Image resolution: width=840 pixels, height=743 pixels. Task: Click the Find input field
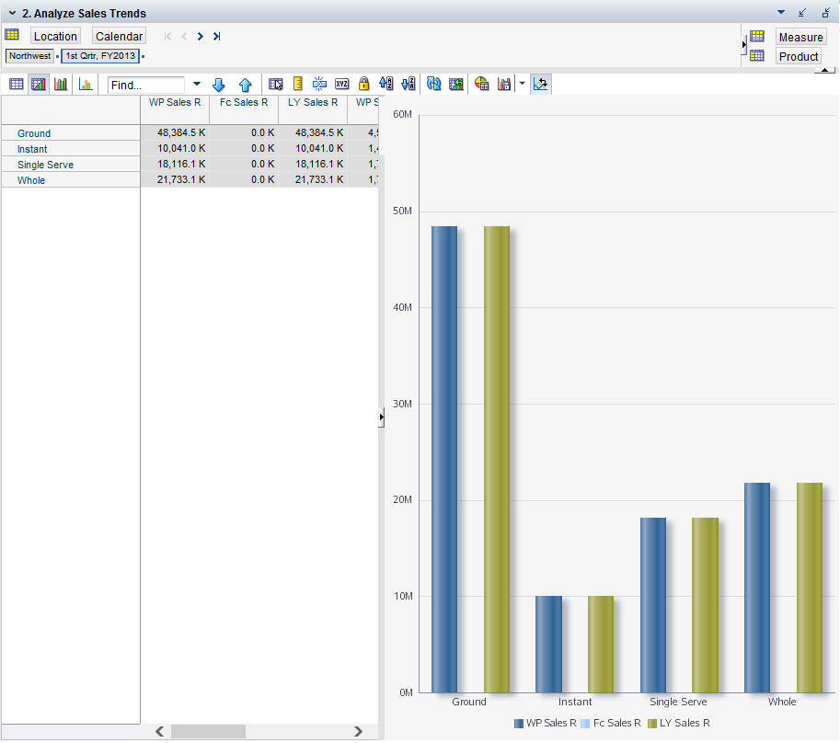145,85
